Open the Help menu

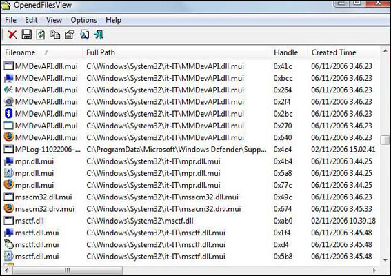click(114, 20)
